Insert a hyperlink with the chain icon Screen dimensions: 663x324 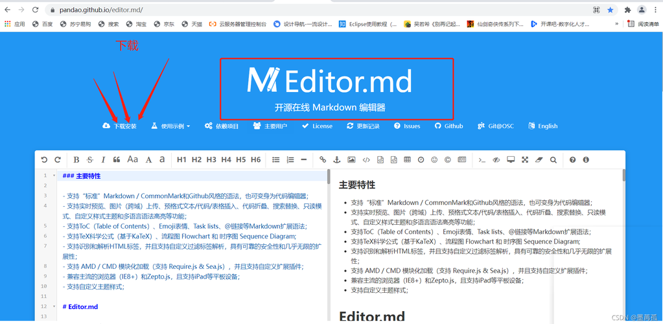[x=323, y=160]
